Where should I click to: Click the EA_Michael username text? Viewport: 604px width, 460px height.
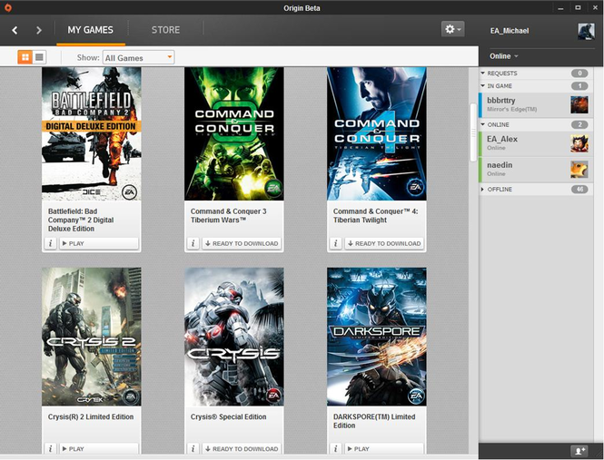[x=510, y=31]
